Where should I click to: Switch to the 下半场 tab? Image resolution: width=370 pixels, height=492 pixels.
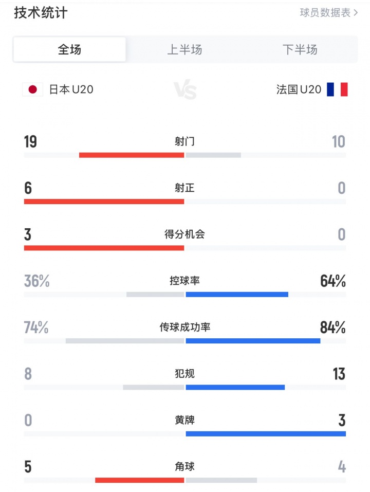tap(300, 50)
